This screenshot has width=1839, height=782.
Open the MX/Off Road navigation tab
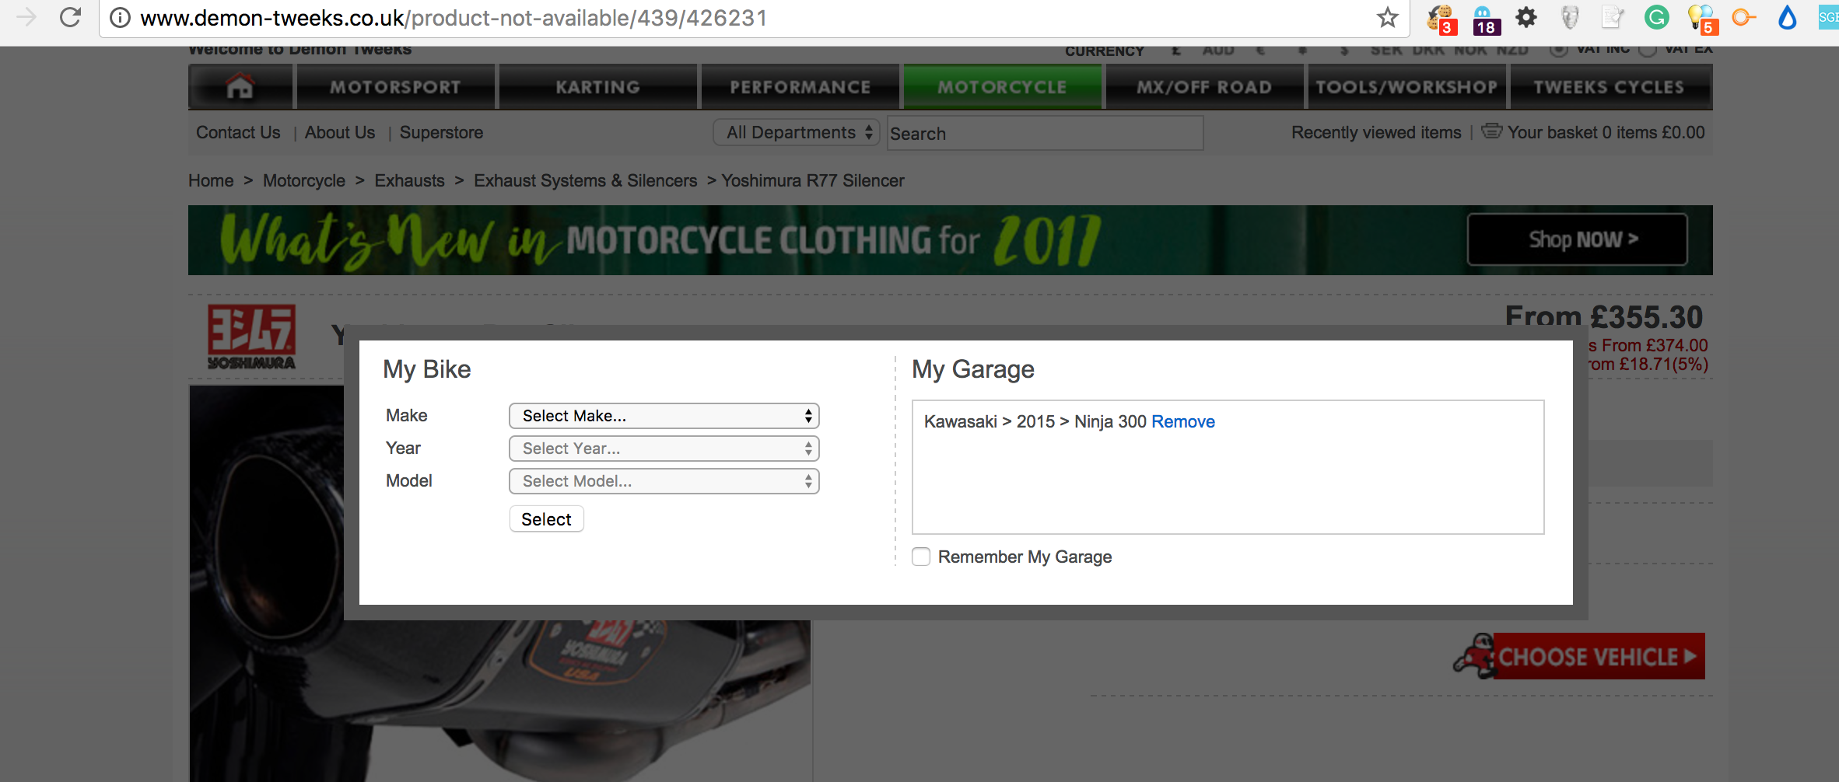[1204, 86]
